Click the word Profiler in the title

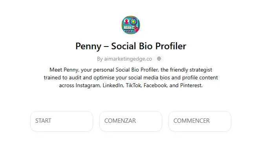tap(171, 46)
